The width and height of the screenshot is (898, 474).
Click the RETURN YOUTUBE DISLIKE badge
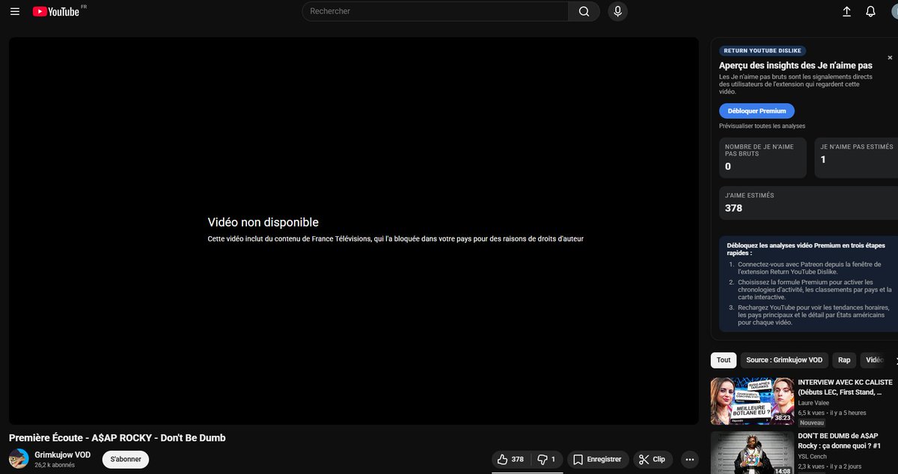click(x=763, y=51)
